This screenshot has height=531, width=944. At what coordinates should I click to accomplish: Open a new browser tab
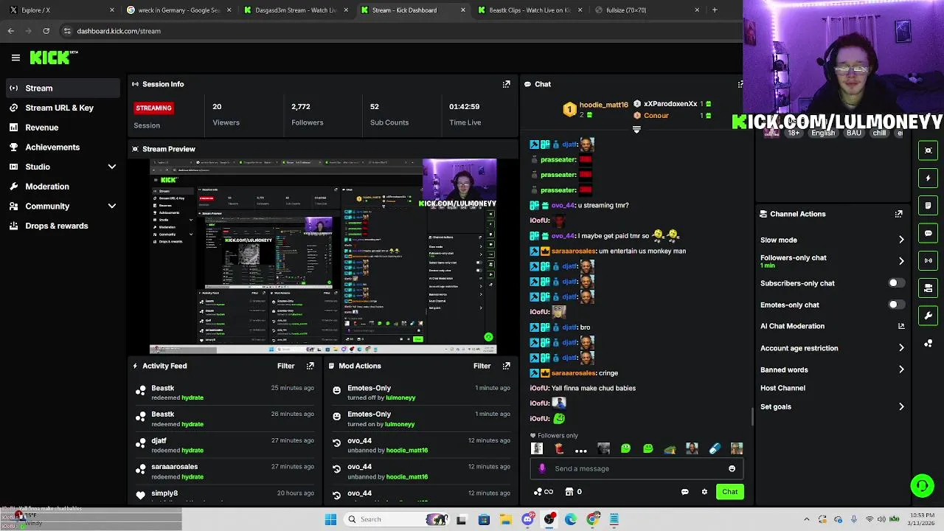(x=714, y=10)
